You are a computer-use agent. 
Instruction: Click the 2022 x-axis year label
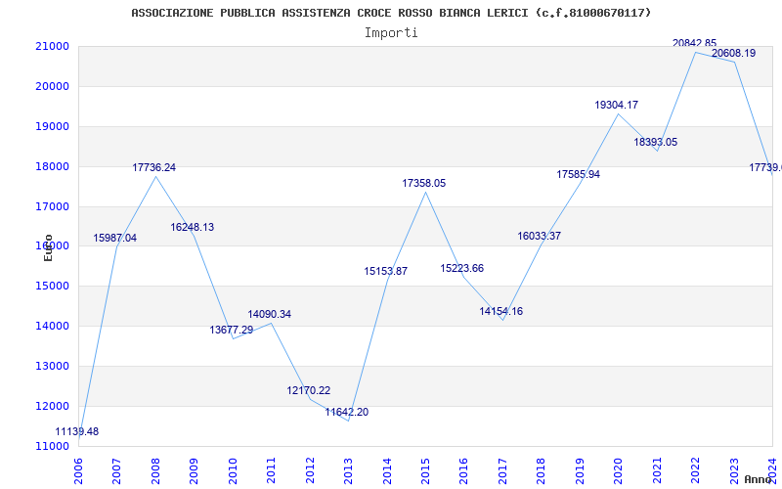[x=695, y=470]
